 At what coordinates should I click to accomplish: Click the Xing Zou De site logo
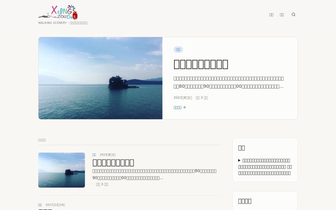58,12
